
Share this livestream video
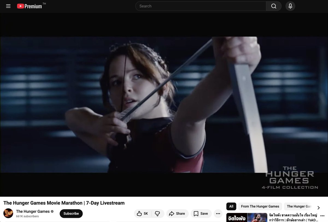coord(177,214)
